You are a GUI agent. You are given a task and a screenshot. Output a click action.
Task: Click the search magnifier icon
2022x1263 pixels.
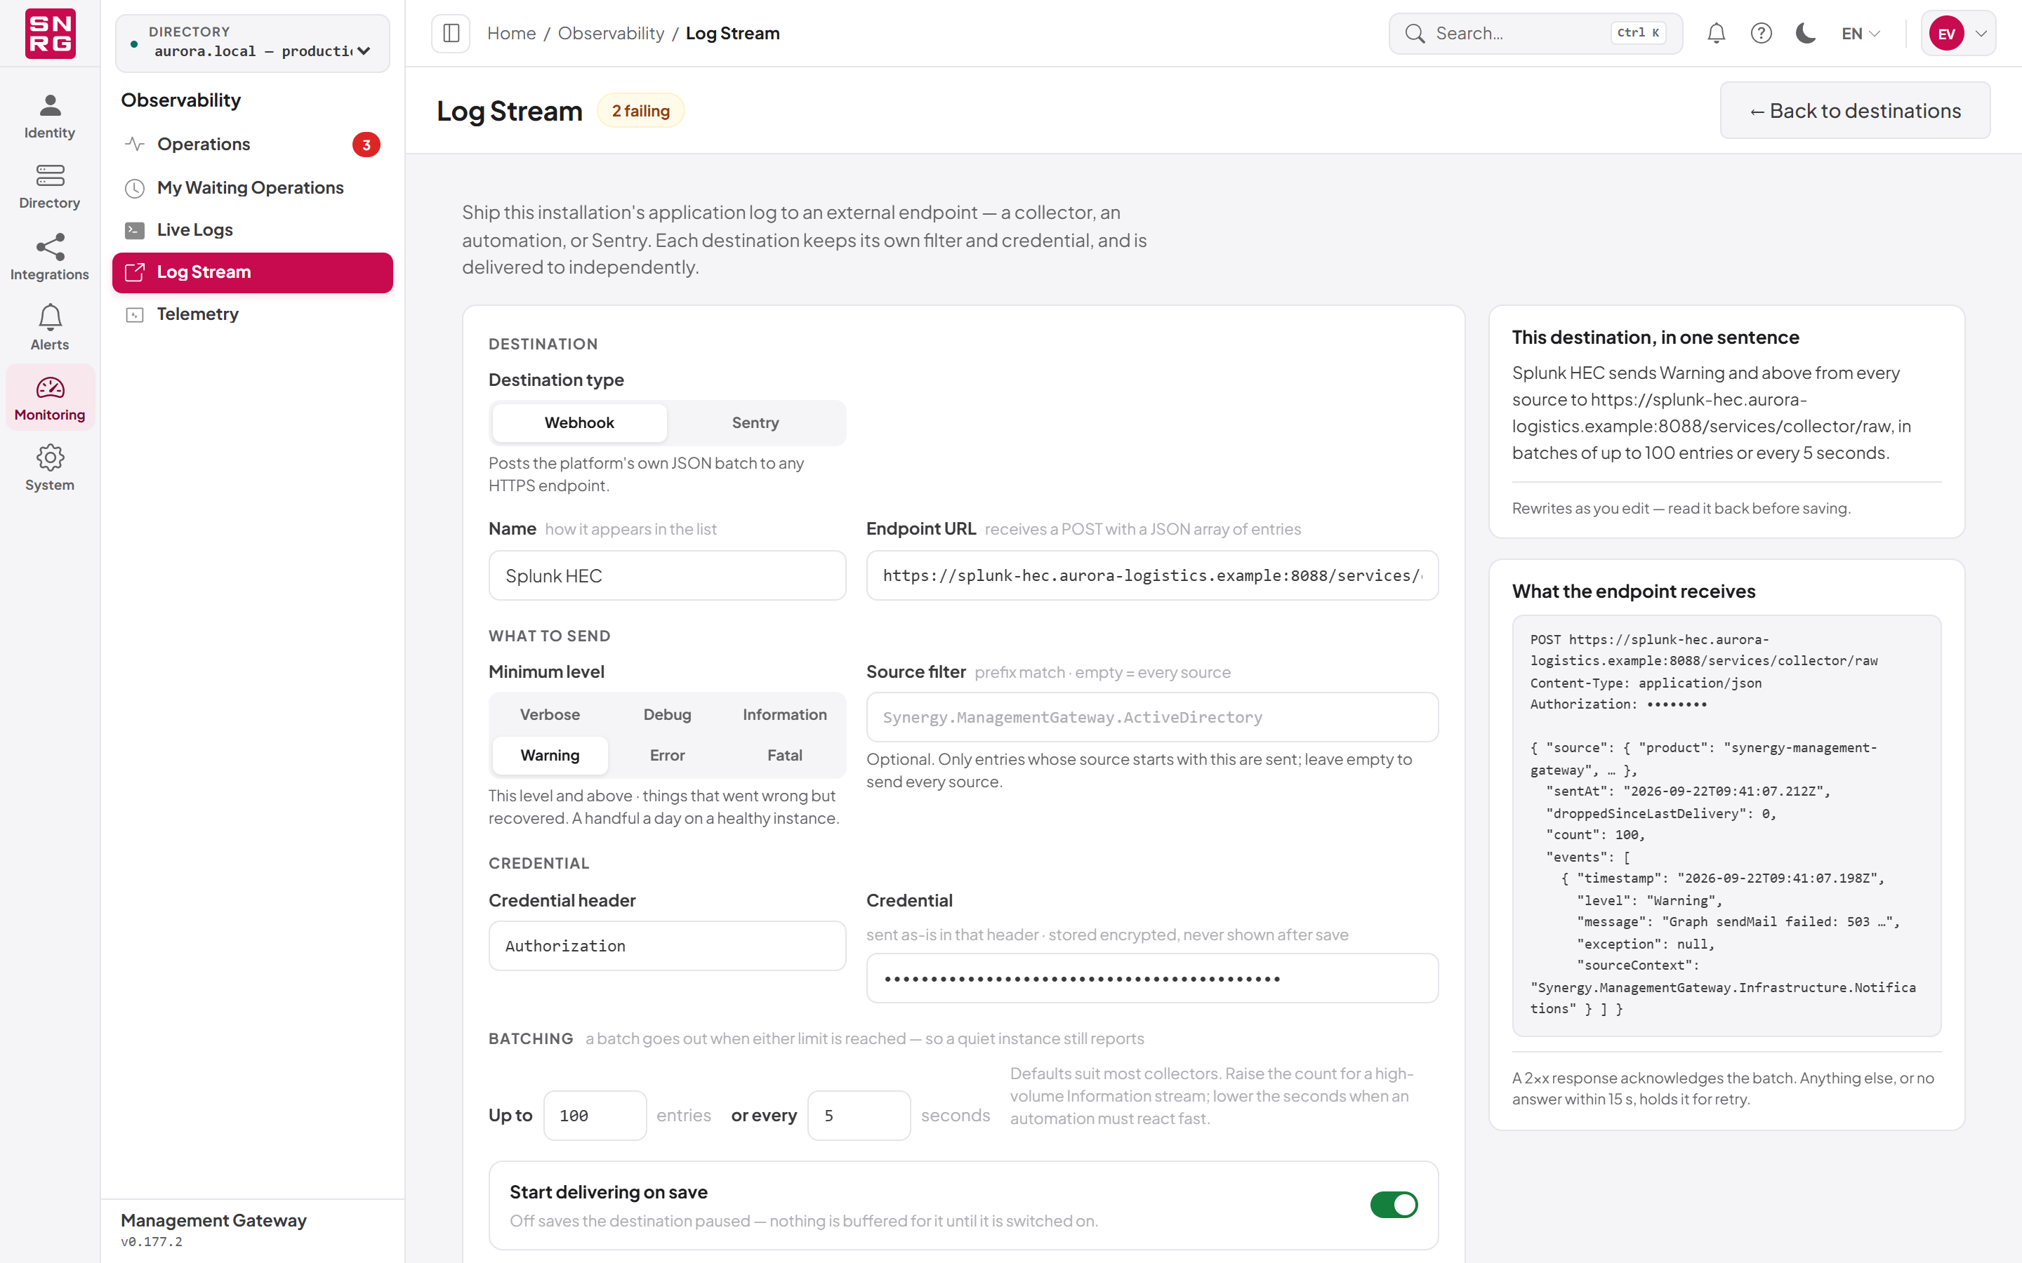coord(1415,34)
